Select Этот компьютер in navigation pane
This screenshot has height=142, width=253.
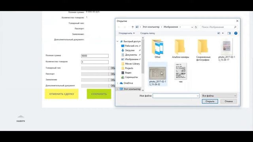[x=130, y=89]
